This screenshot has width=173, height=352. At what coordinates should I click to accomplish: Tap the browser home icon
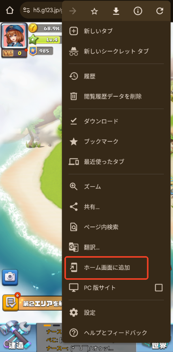tap(9, 10)
